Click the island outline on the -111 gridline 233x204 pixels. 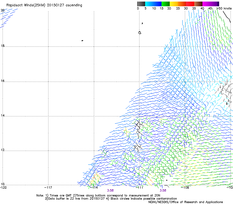pyautogui.click(x=139, y=33)
